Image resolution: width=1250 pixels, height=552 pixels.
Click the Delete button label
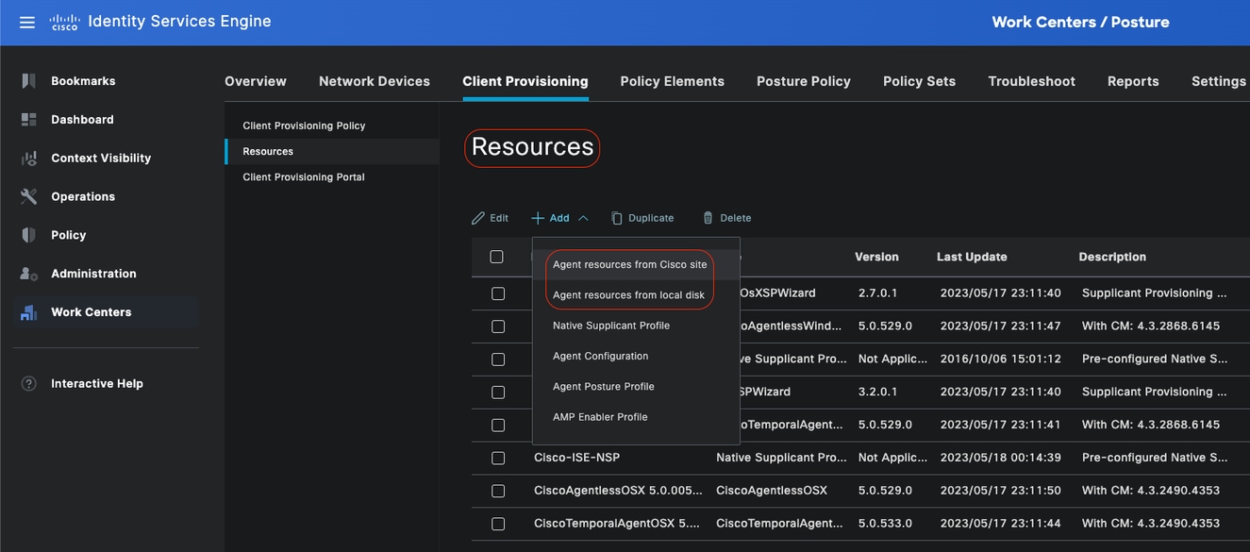pyautogui.click(x=736, y=218)
